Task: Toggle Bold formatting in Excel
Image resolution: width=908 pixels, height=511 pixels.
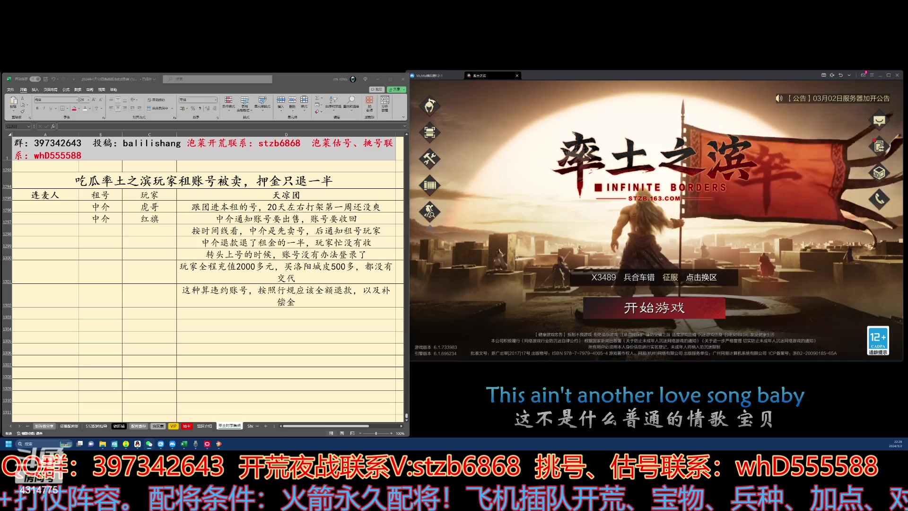Action: [x=37, y=108]
